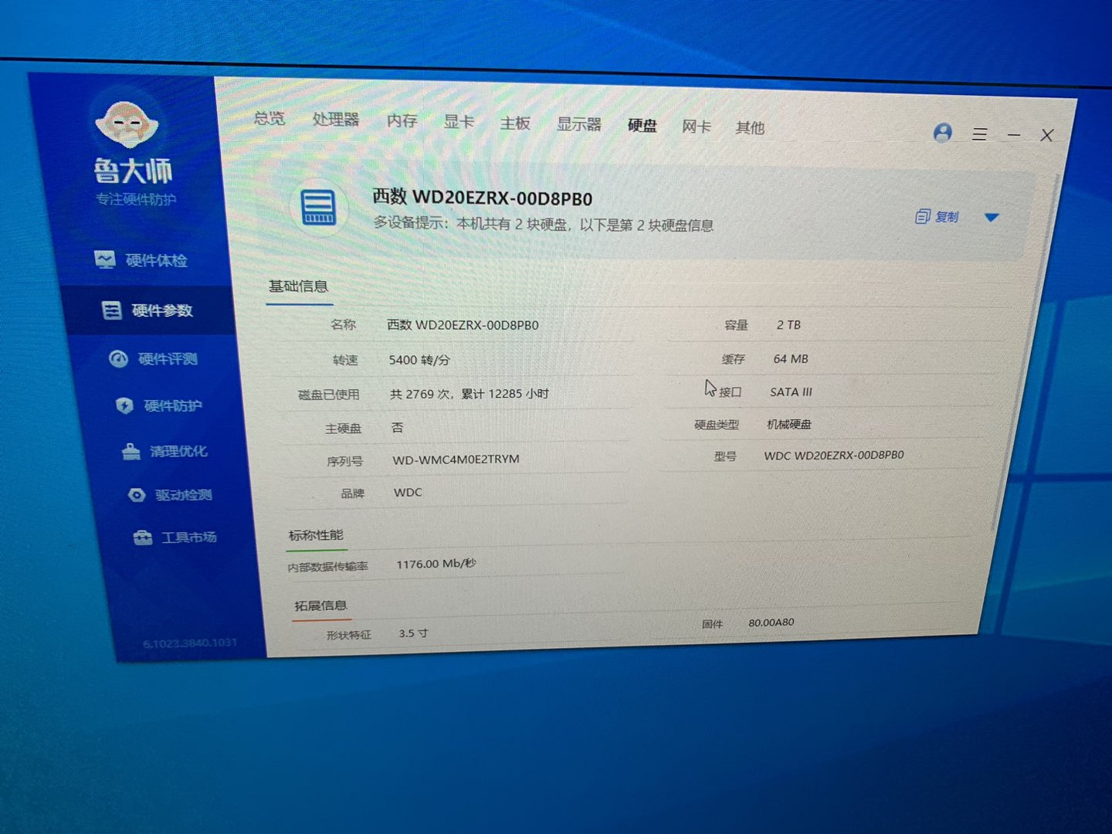Open 硬件体检 hardware checkup in sidebar

141,260
